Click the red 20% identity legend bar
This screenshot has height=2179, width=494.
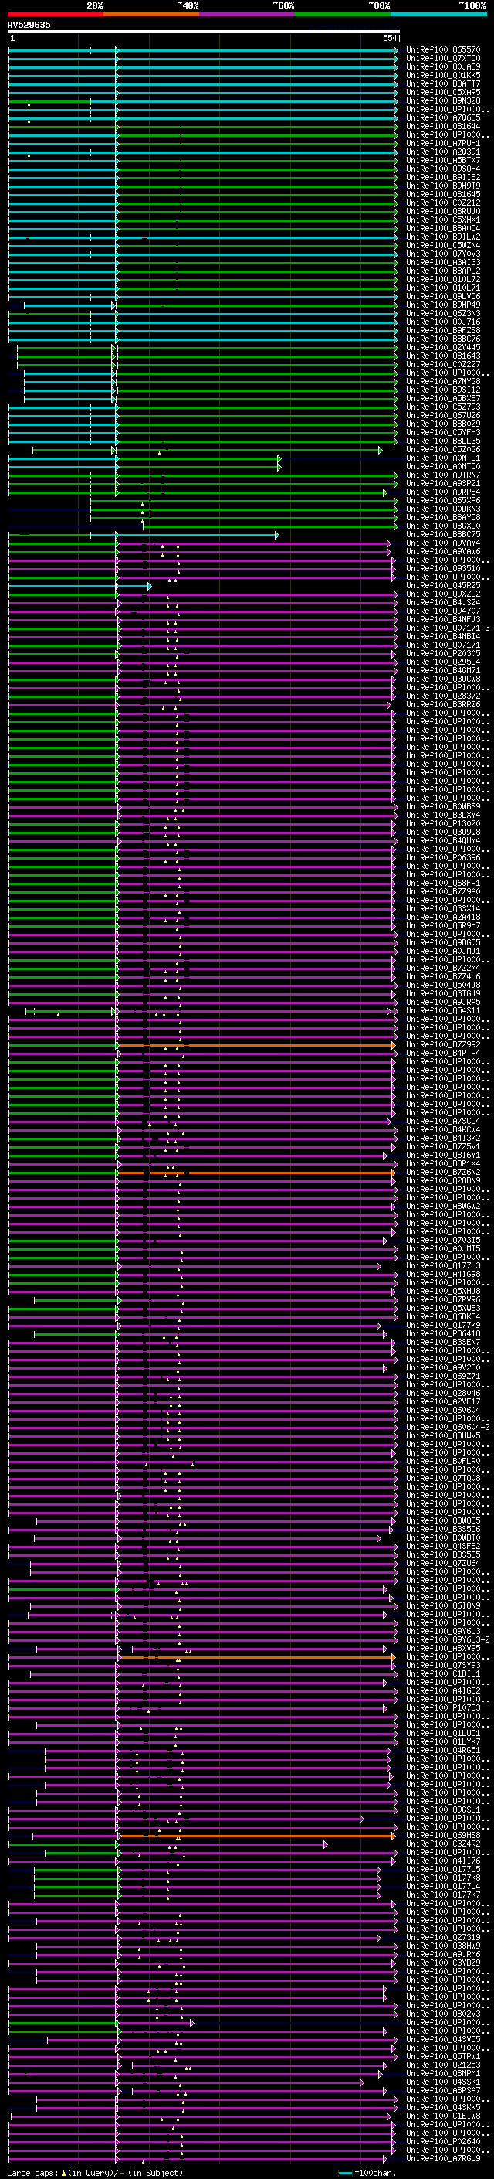pos(55,14)
